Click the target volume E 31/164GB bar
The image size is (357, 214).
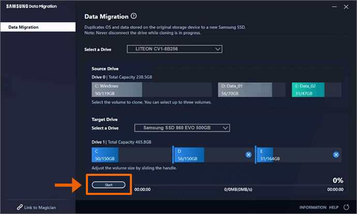299,155
